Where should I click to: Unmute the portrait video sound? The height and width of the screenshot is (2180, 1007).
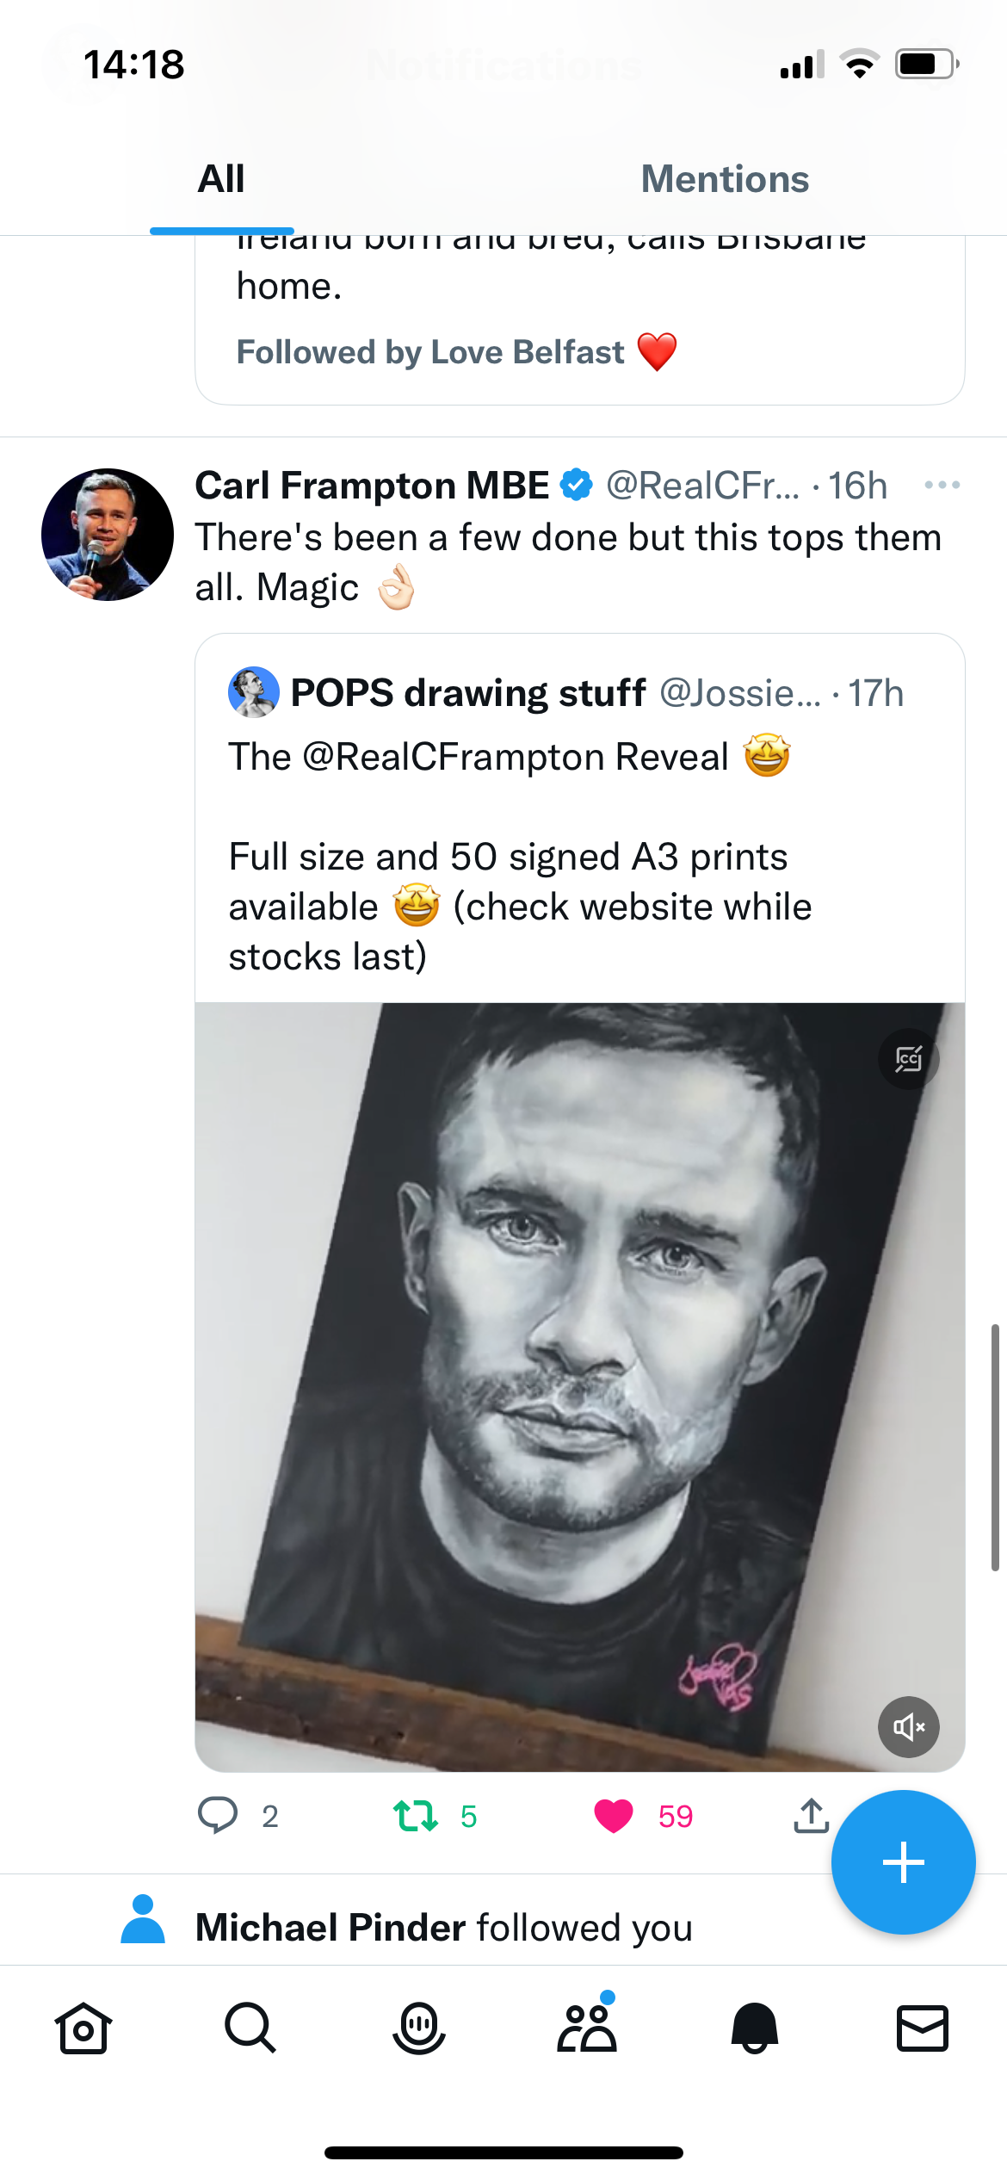(x=908, y=1727)
